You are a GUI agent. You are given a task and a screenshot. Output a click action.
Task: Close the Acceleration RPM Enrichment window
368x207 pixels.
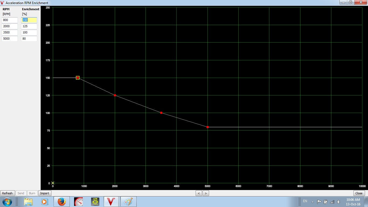tap(359, 193)
